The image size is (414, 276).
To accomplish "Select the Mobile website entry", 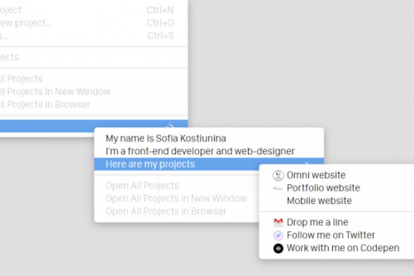I will [319, 201].
